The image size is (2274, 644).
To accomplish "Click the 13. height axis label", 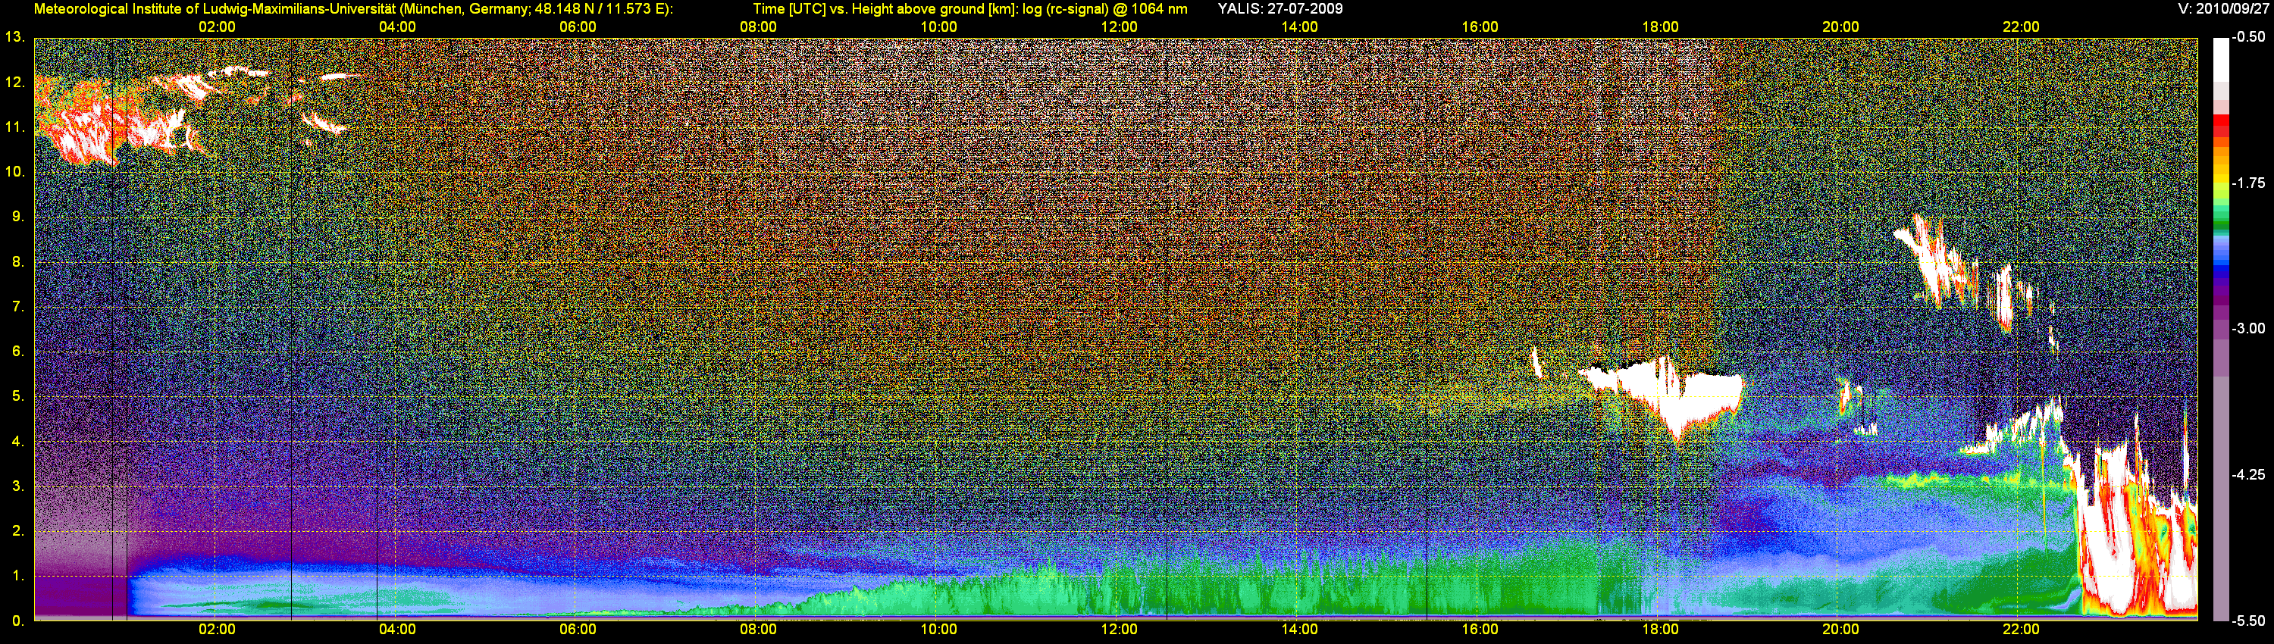I will (x=15, y=37).
